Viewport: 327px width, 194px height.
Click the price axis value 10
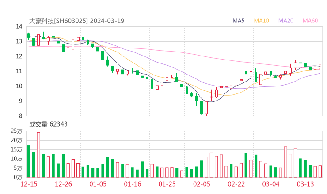pos(19,86)
